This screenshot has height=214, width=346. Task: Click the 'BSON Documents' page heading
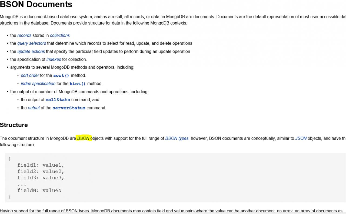point(36,4)
